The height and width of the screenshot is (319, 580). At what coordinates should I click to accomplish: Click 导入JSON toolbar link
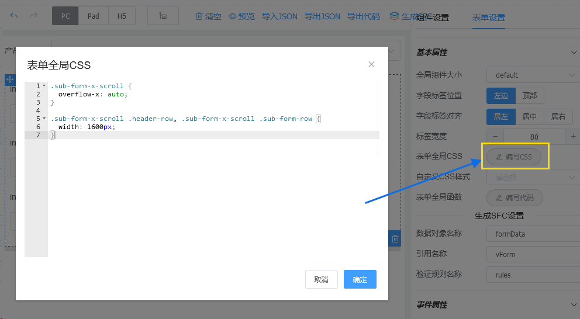279,16
